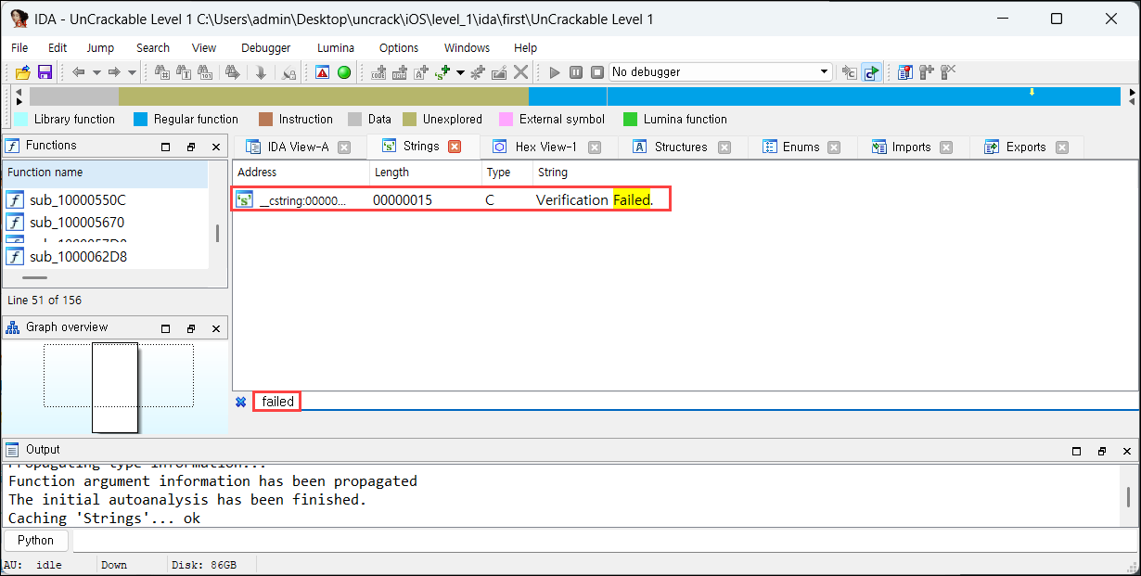1141x576 pixels.
Task: Float the Graph overview panel
Action: 191,328
